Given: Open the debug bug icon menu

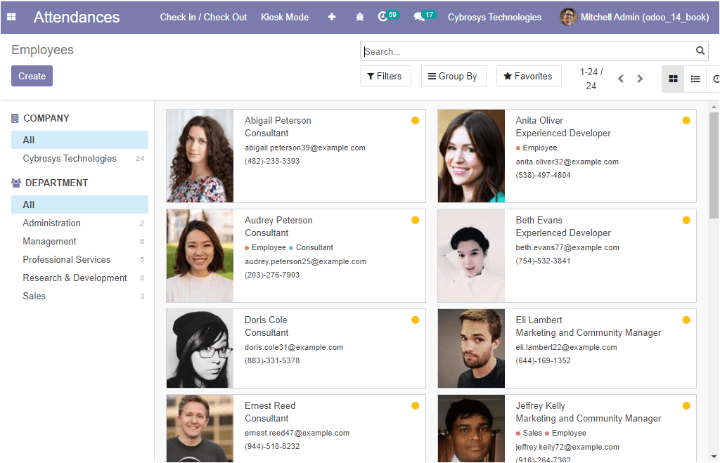Looking at the screenshot, I should point(359,17).
